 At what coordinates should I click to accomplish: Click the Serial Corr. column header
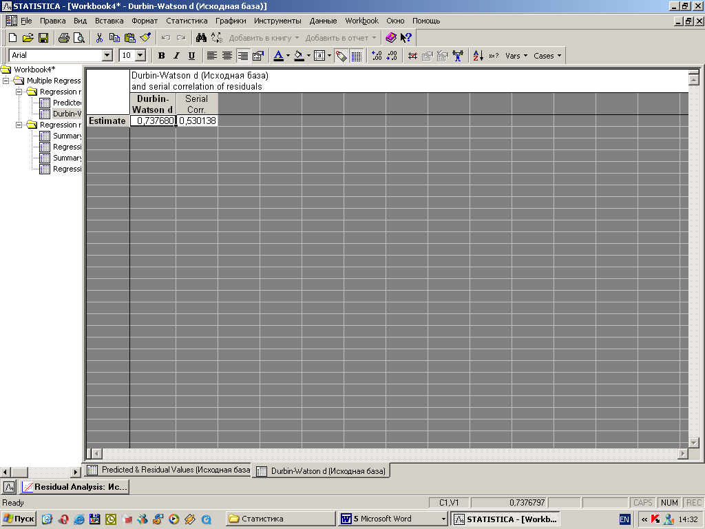click(x=196, y=104)
